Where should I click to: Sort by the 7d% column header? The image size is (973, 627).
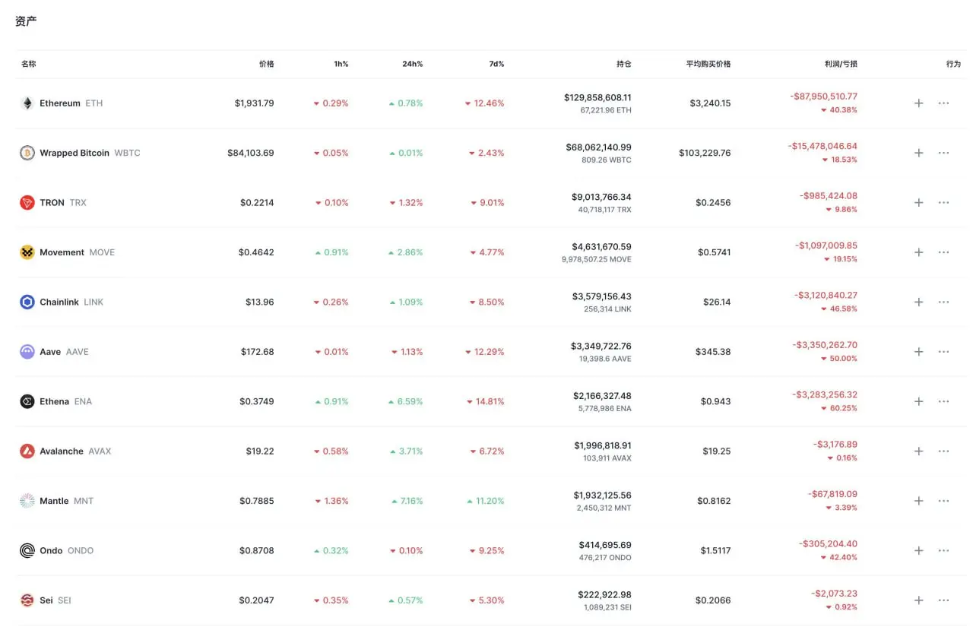[x=496, y=64]
